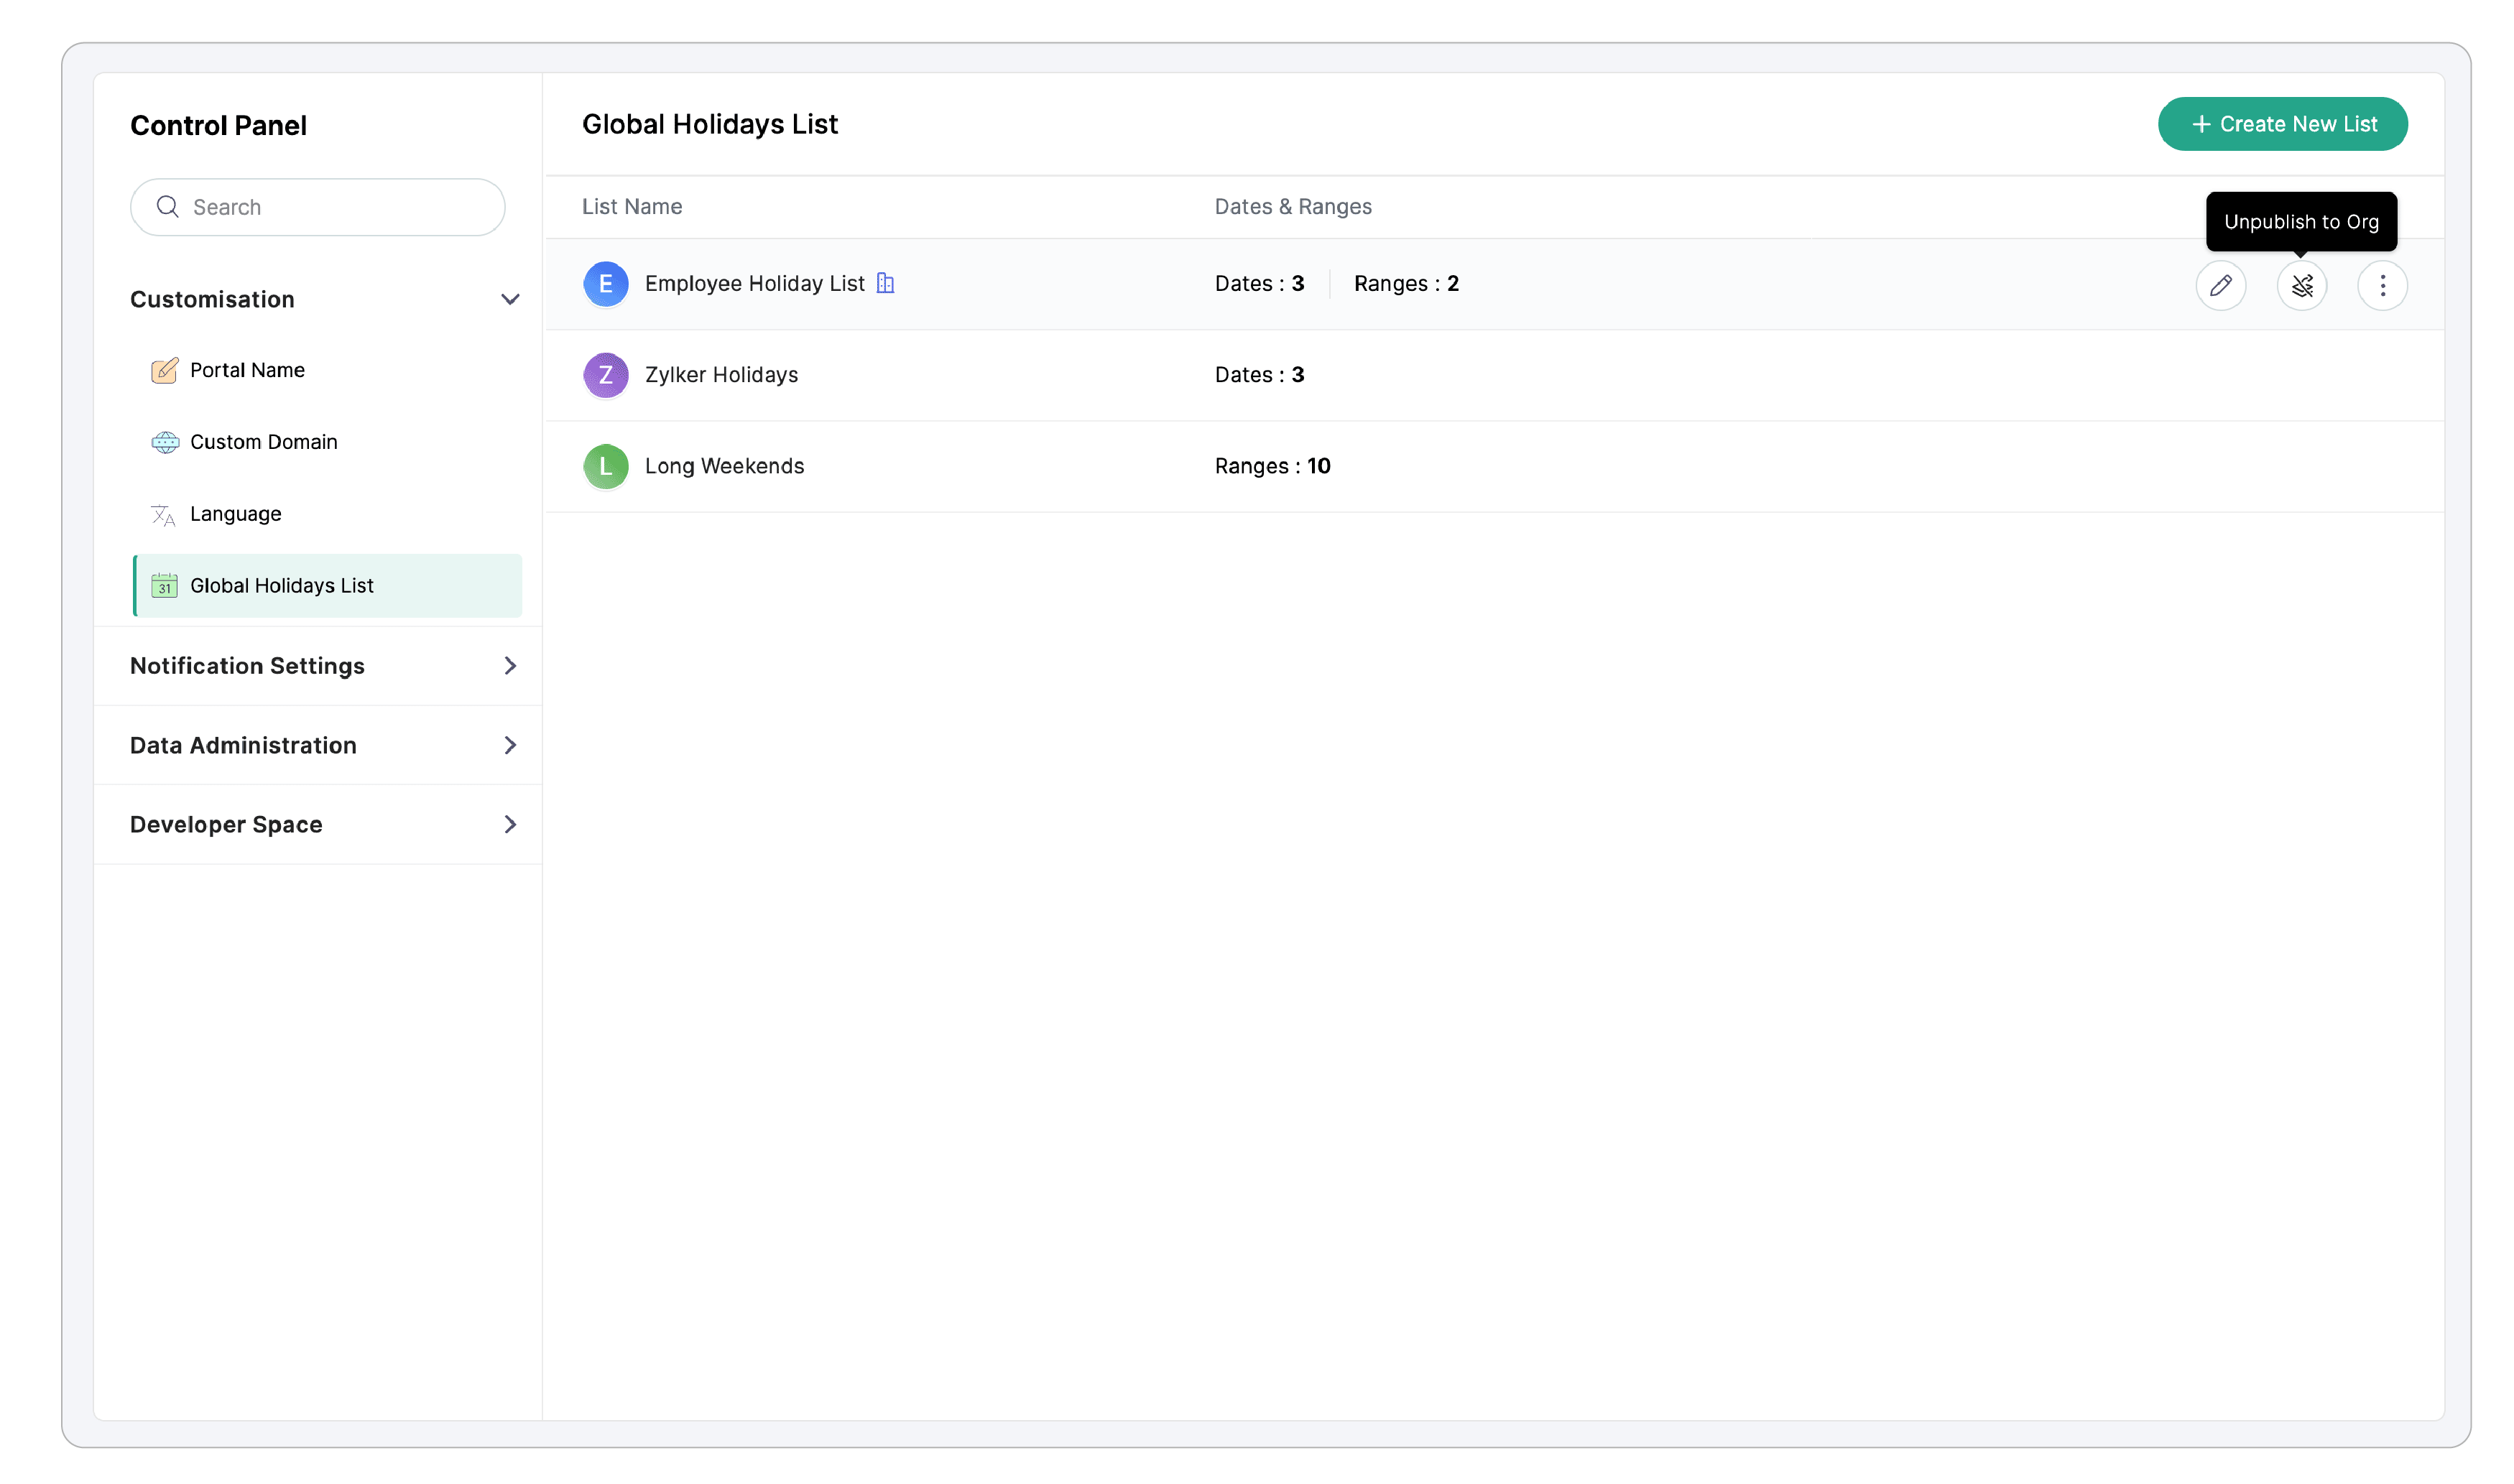The image size is (2514, 1484).
Task: Open the Language settings item
Action: 236,514
